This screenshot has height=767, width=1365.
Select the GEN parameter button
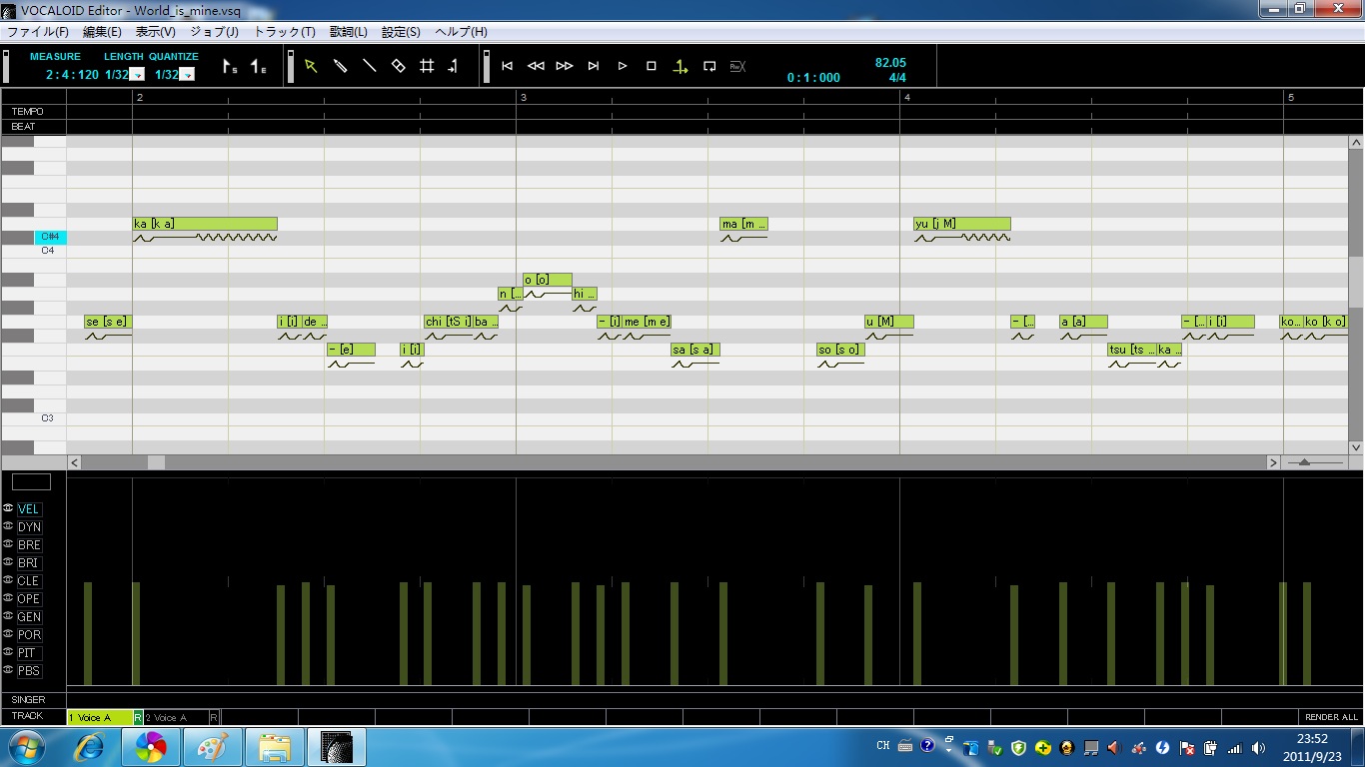coord(29,617)
